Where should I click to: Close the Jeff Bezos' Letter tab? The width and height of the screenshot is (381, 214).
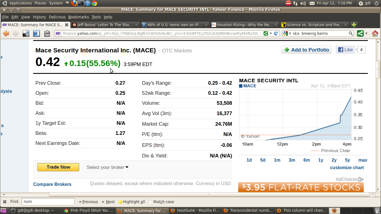click(x=137, y=25)
